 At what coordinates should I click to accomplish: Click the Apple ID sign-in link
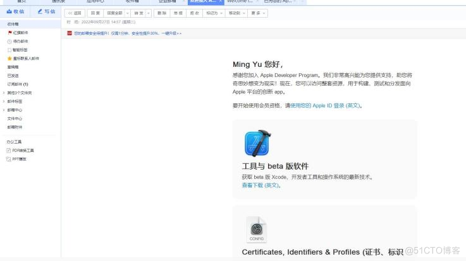coord(326,105)
